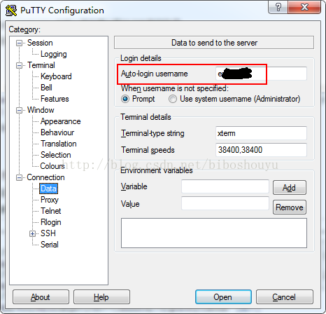This screenshot has height=314, width=326.
Task: Select Translation in the category tree
Action: [x=59, y=144]
